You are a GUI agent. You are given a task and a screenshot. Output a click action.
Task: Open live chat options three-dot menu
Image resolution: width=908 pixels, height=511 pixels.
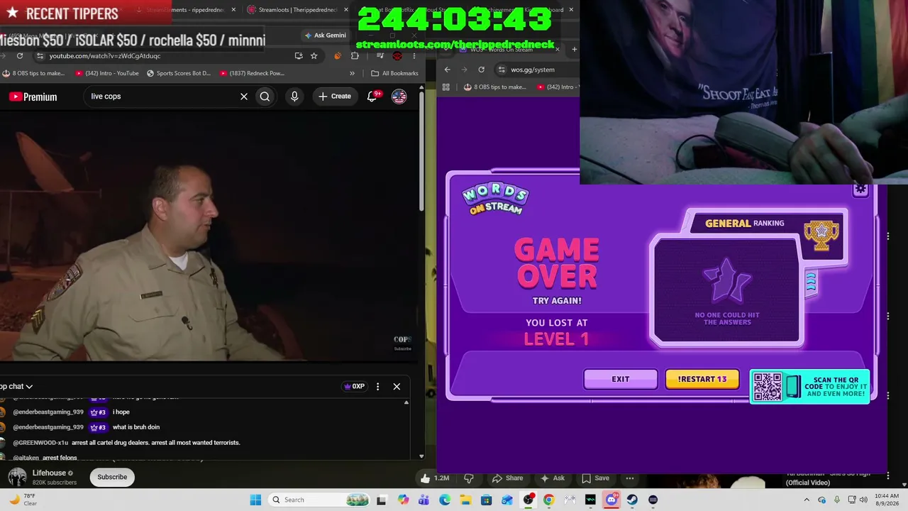377,387
